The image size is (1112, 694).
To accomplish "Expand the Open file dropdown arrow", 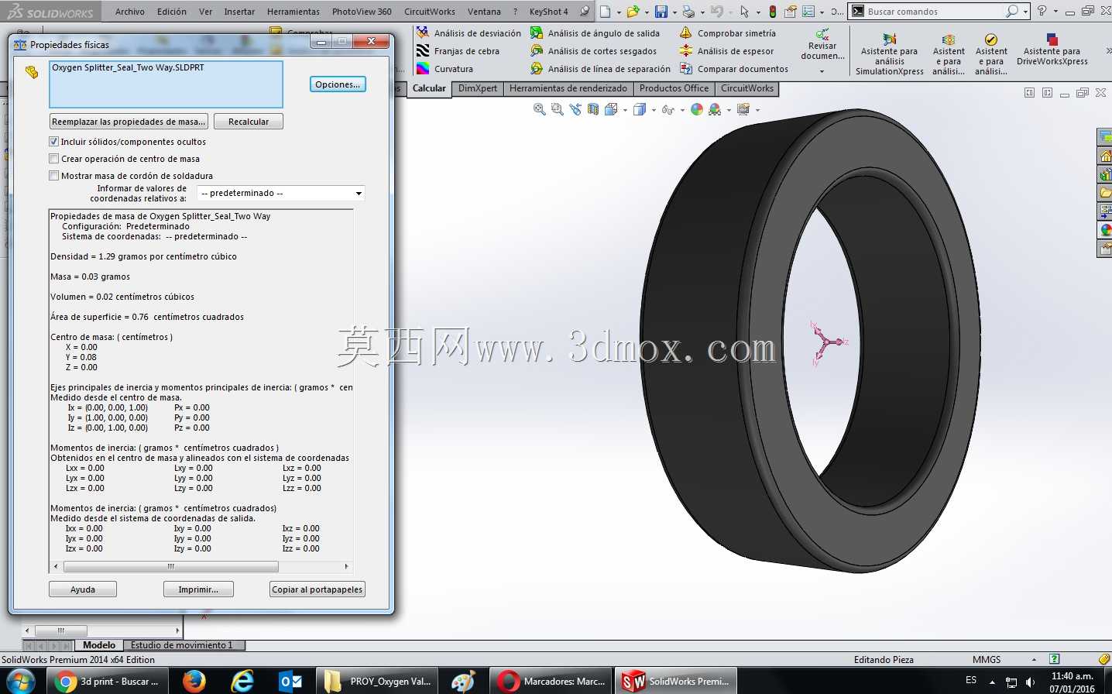I will point(646,12).
